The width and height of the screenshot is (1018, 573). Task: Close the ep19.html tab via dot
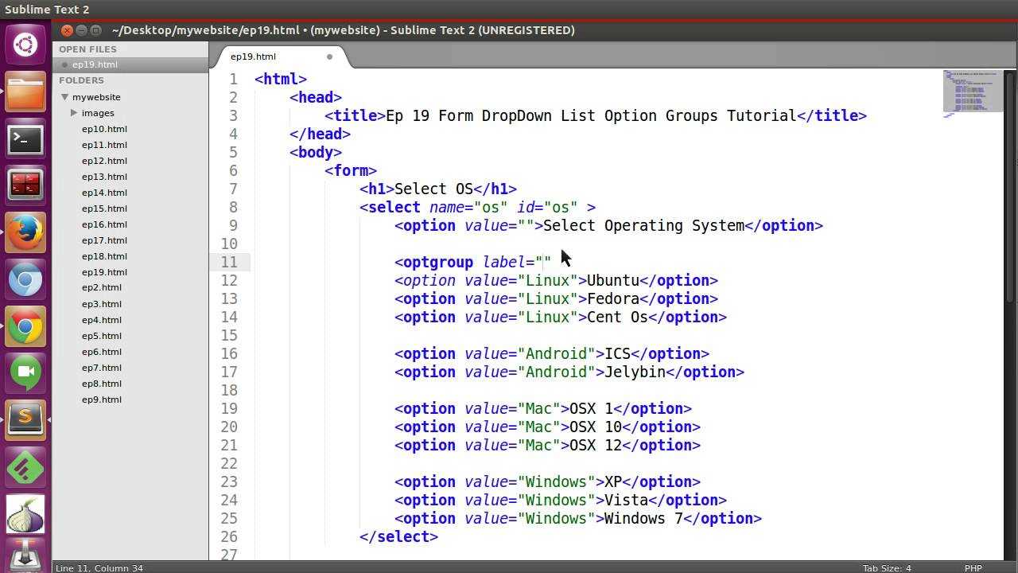(329, 57)
